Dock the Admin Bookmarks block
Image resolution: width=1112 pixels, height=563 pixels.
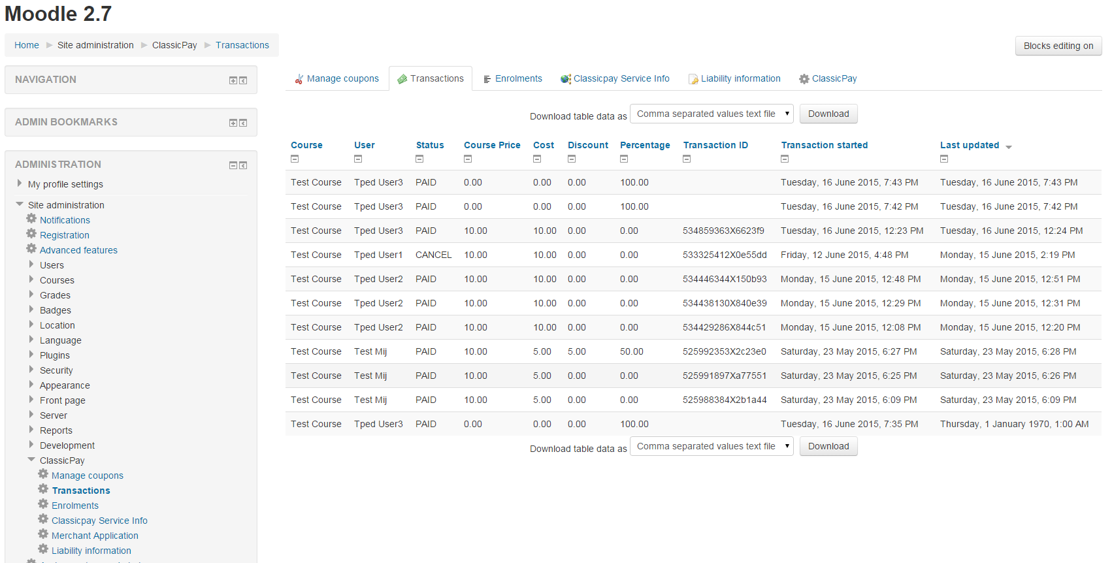click(x=243, y=123)
